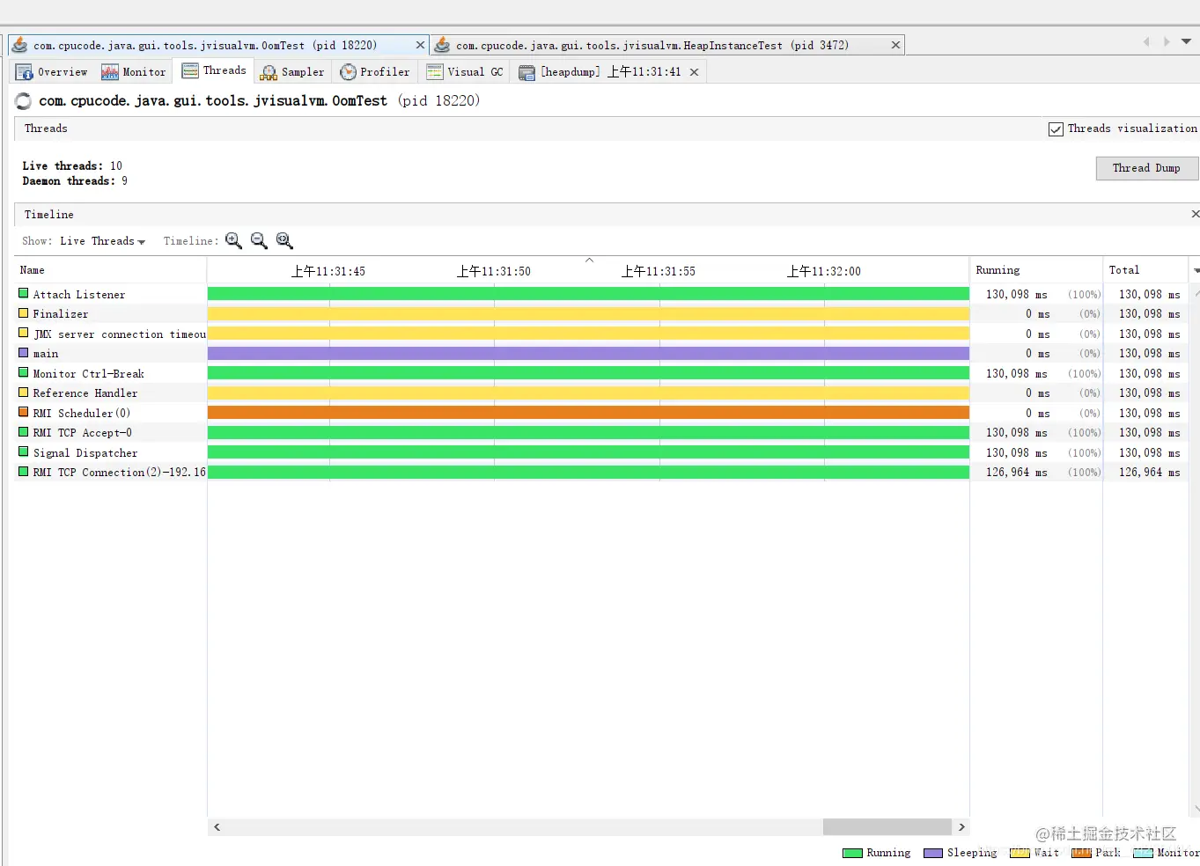Select the Threads tab
Image resolution: width=1200 pixels, height=866 pixels.
click(214, 70)
